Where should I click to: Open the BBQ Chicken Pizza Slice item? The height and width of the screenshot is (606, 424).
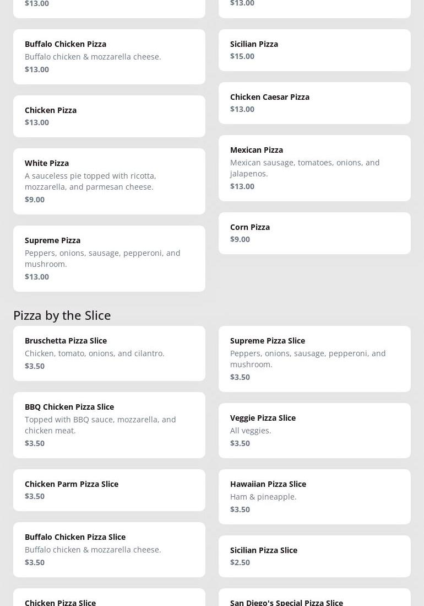(109, 425)
